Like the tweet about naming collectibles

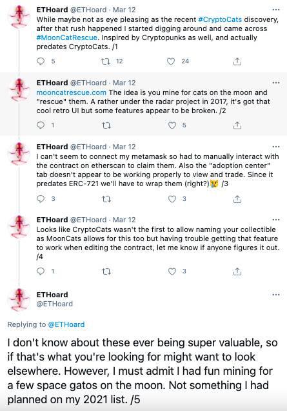tap(172, 271)
